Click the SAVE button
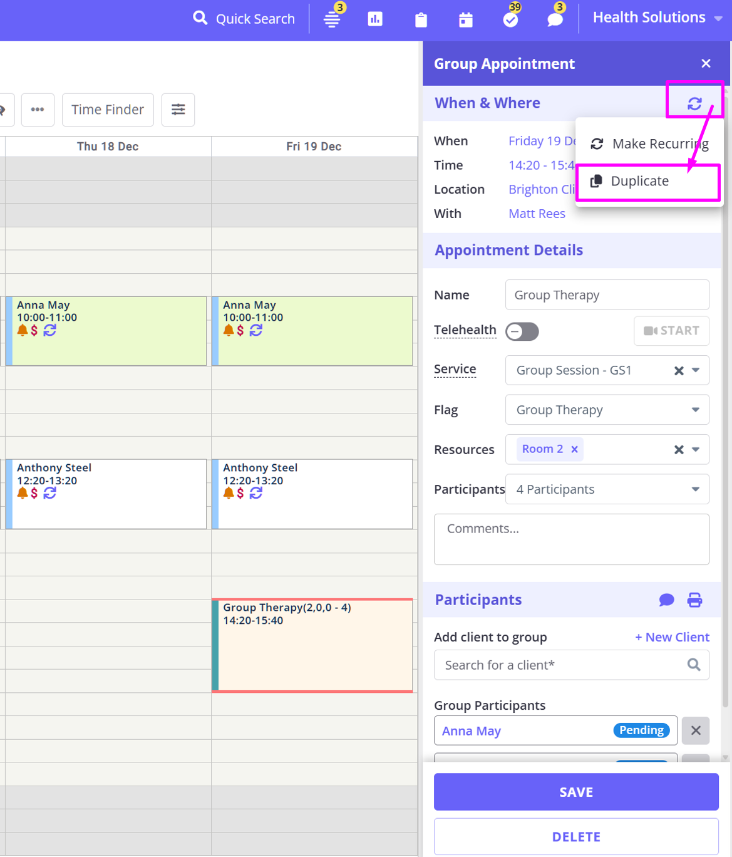732x857 pixels. (x=575, y=792)
